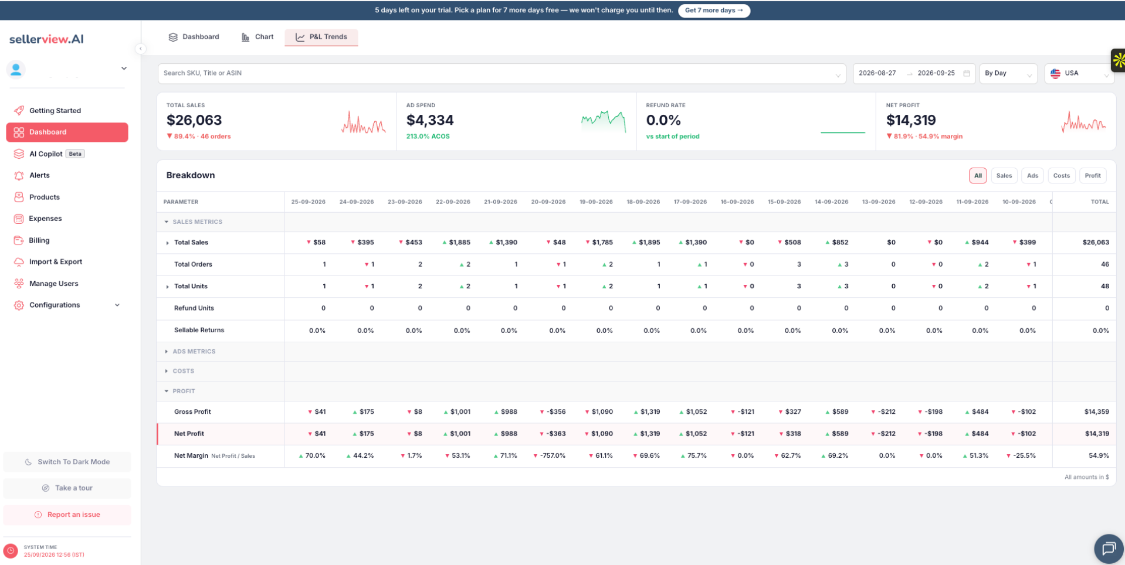The width and height of the screenshot is (1125, 565).
Task: Click the Expenses sidebar icon
Action: click(19, 219)
